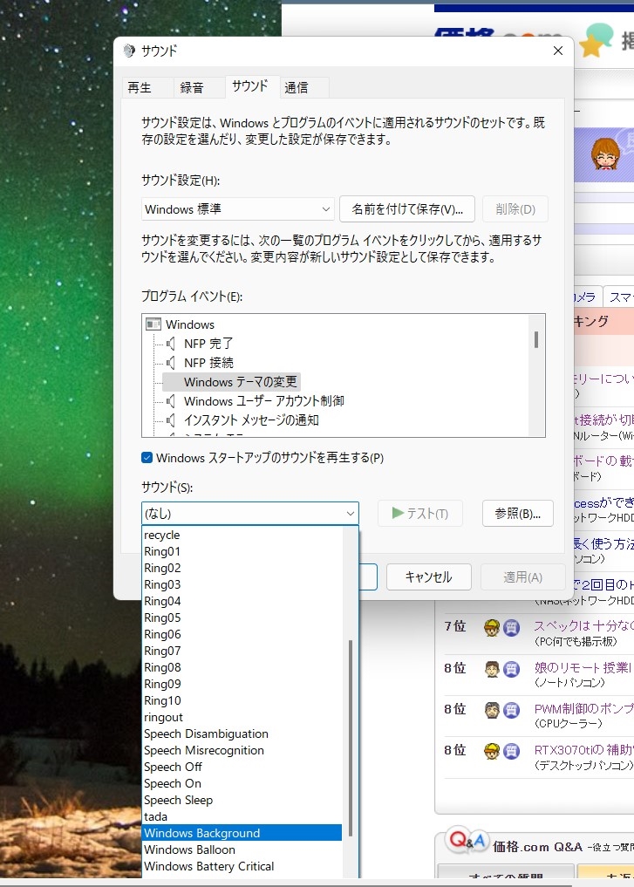Click the テスト(T) play button
Viewport: 634px width, 887px height.
[420, 514]
